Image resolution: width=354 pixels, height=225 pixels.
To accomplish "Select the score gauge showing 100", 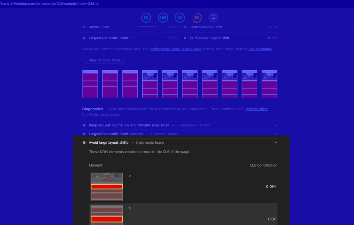I will [163, 18].
